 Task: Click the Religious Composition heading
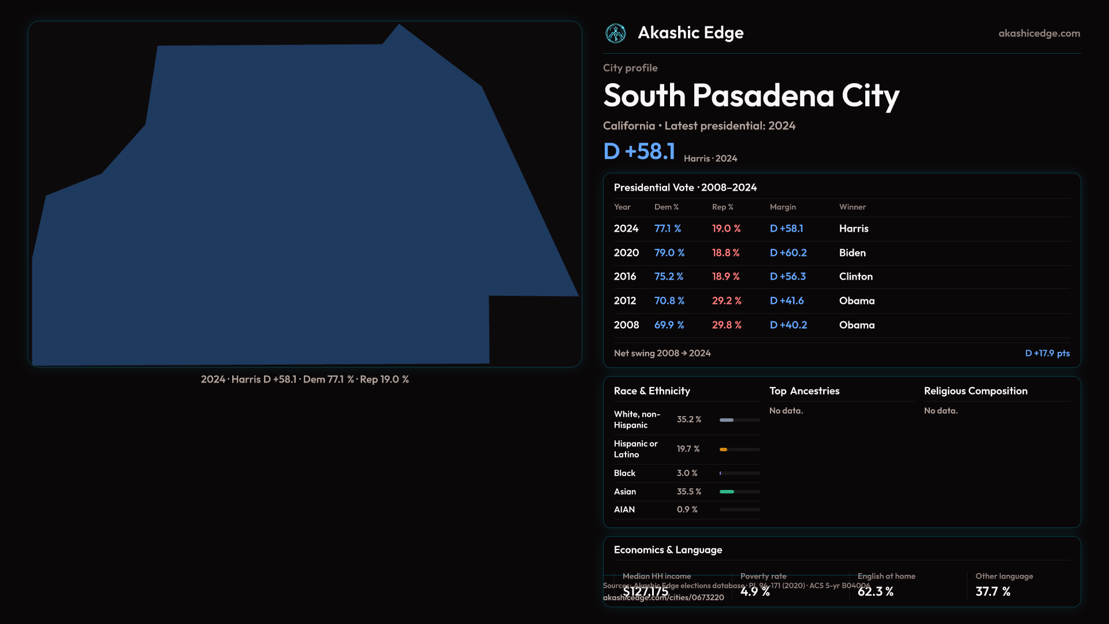point(976,391)
